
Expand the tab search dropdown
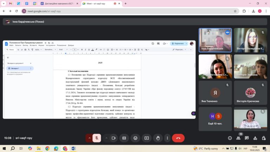pyautogui.click(x=4, y=4)
